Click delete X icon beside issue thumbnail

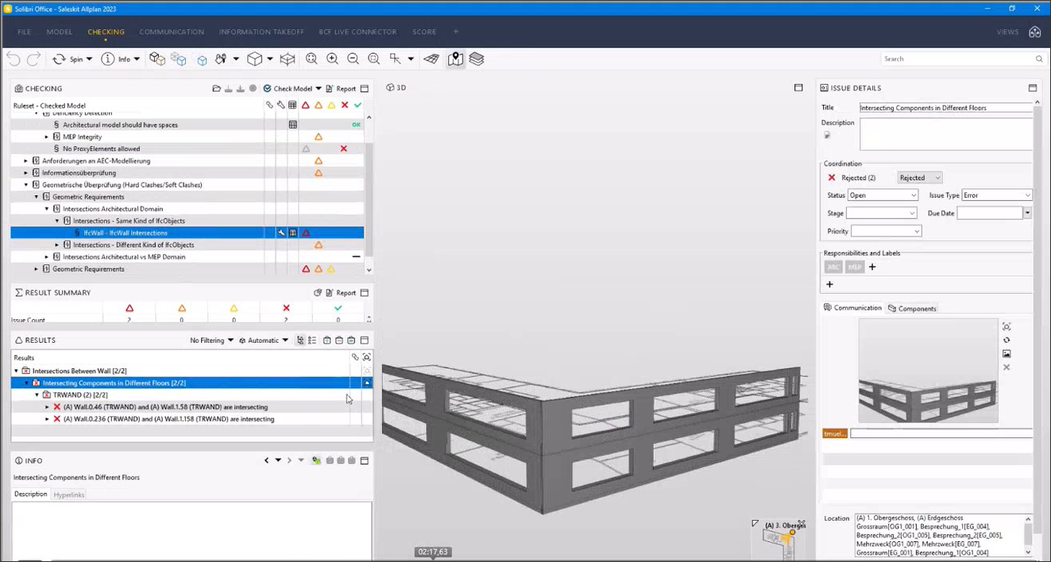[1007, 367]
